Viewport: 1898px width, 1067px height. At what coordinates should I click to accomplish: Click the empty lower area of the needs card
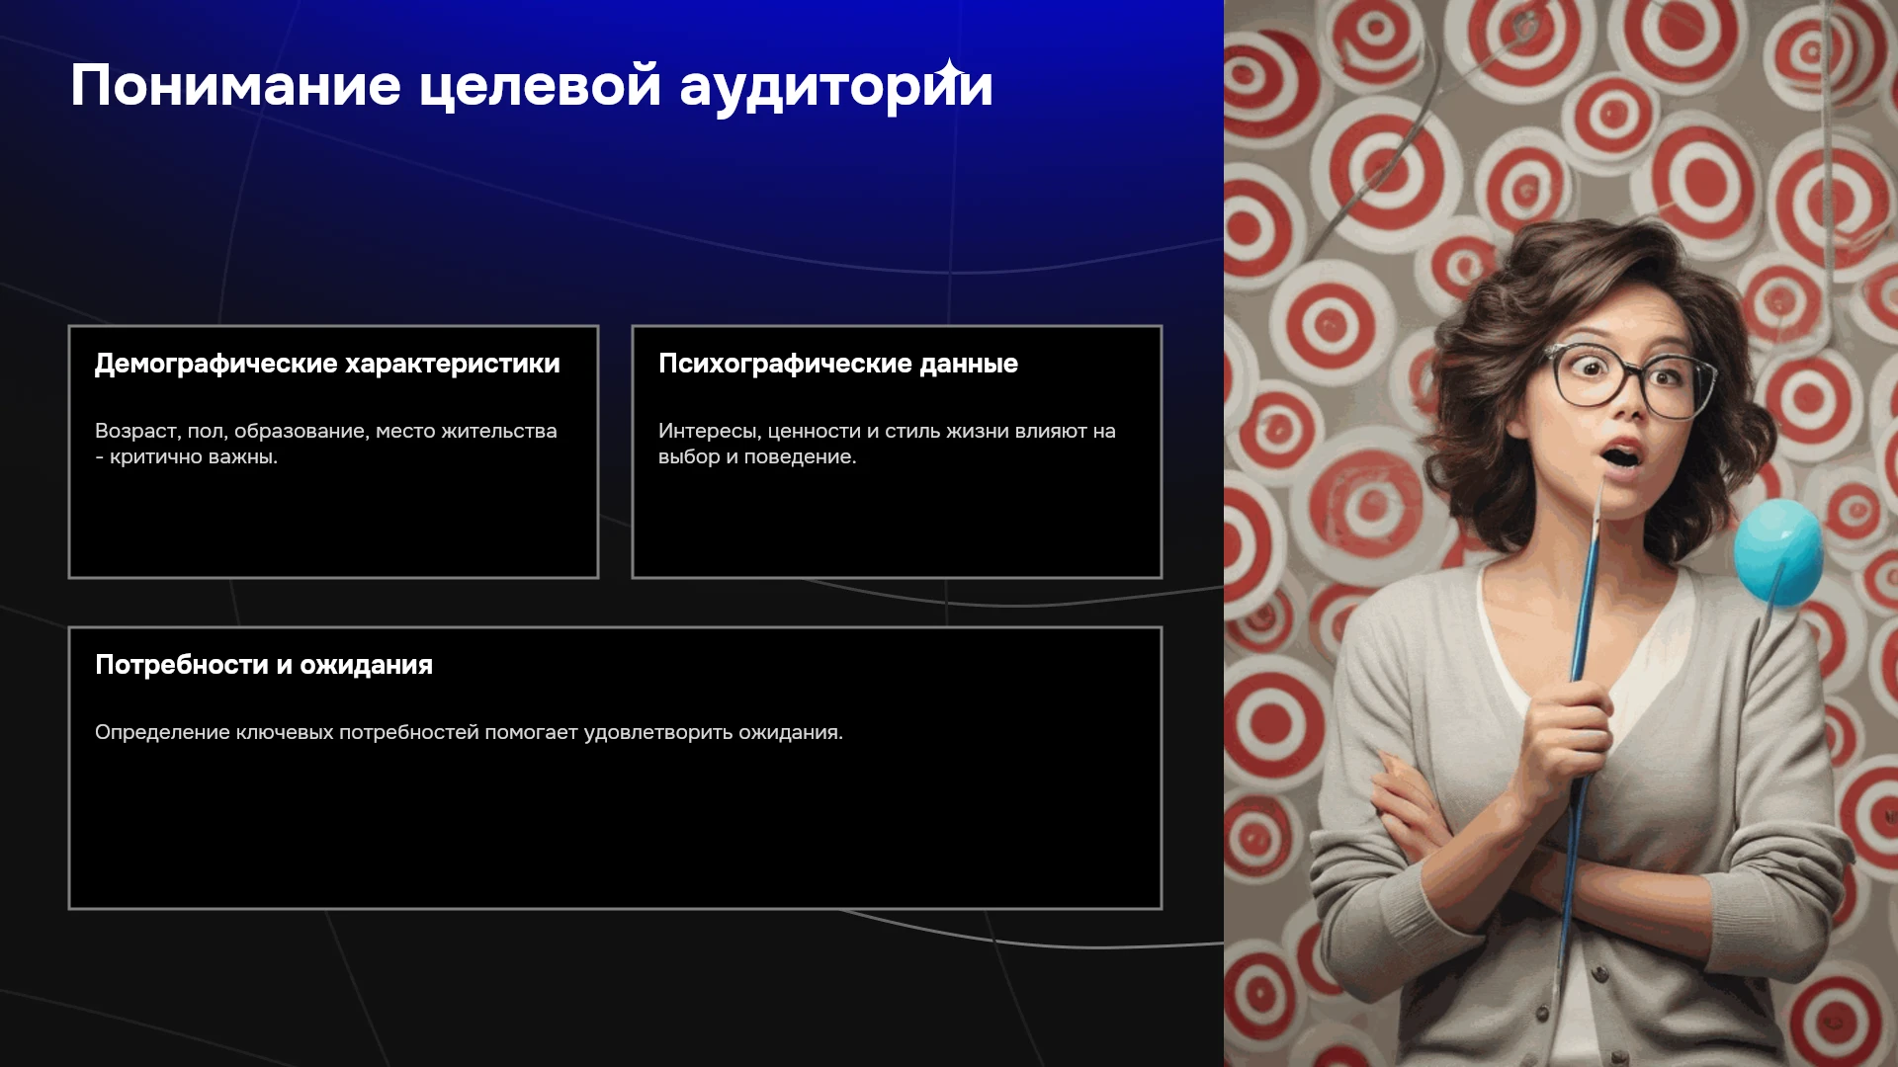(x=615, y=830)
